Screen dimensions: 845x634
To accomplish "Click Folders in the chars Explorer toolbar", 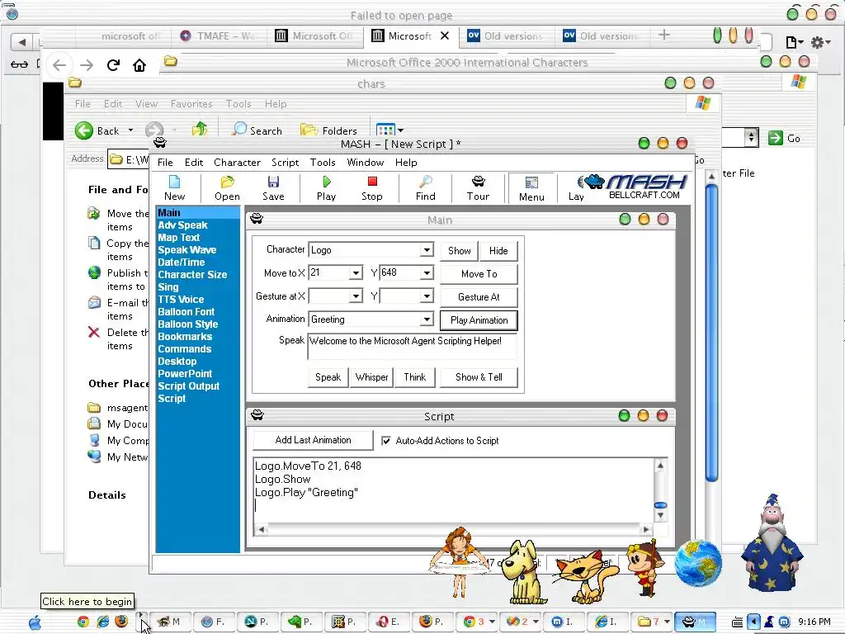I will [328, 130].
